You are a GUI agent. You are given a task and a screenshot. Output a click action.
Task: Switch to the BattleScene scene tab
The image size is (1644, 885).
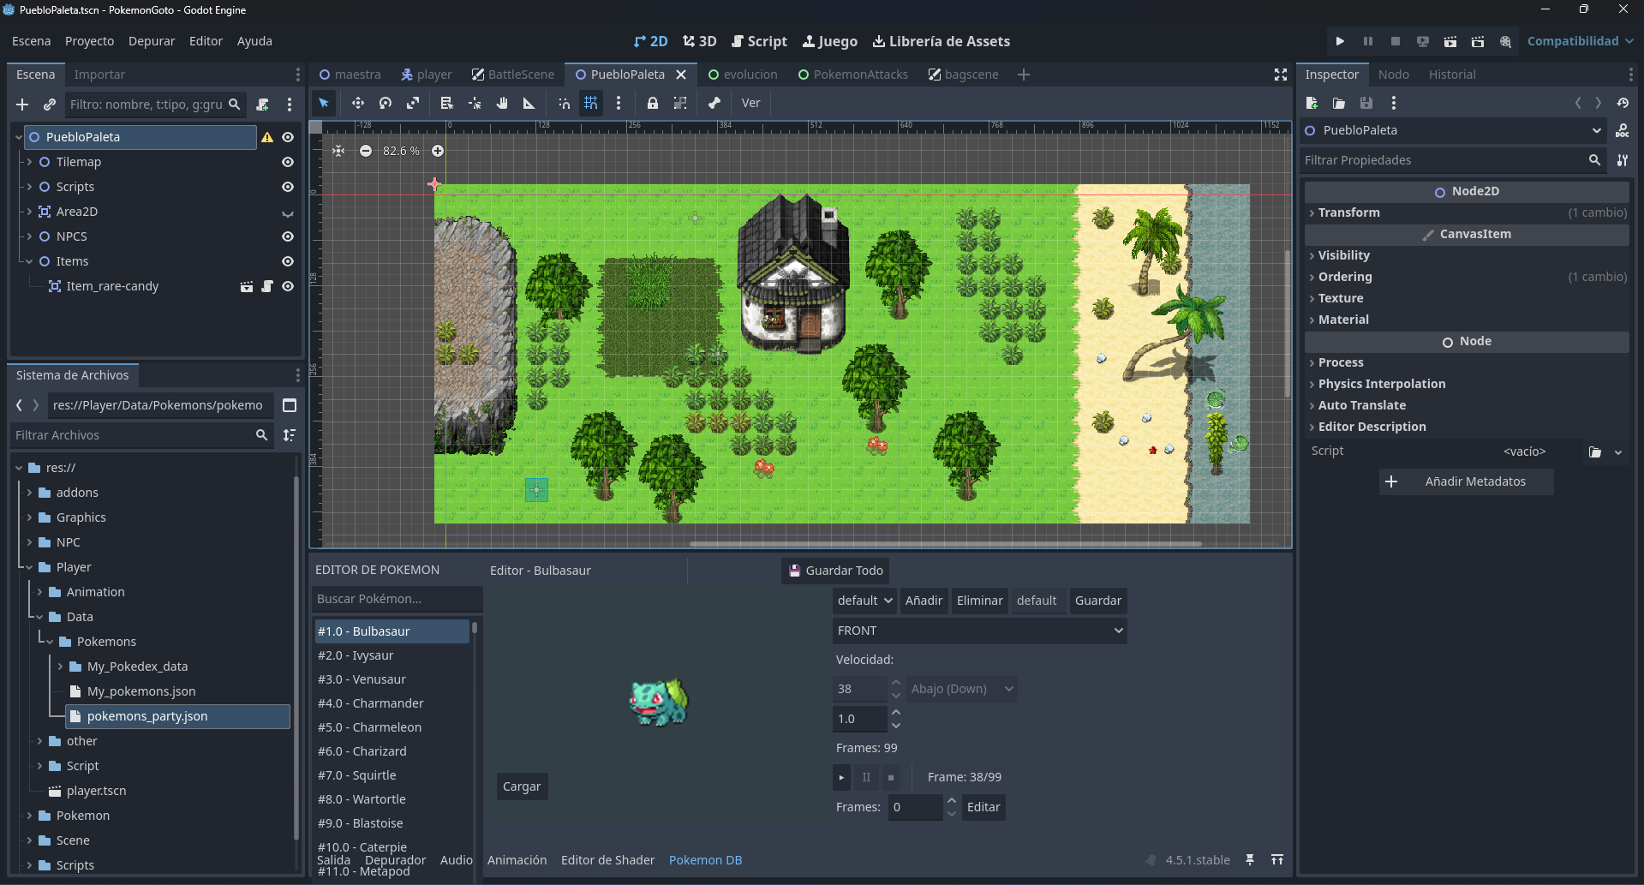[x=512, y=75]
